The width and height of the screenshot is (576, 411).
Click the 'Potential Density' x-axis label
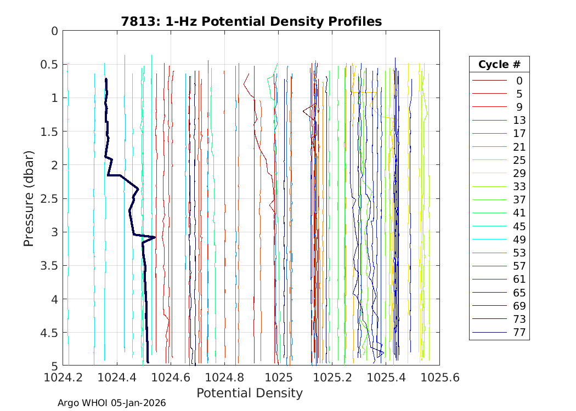tap(250, 393)
